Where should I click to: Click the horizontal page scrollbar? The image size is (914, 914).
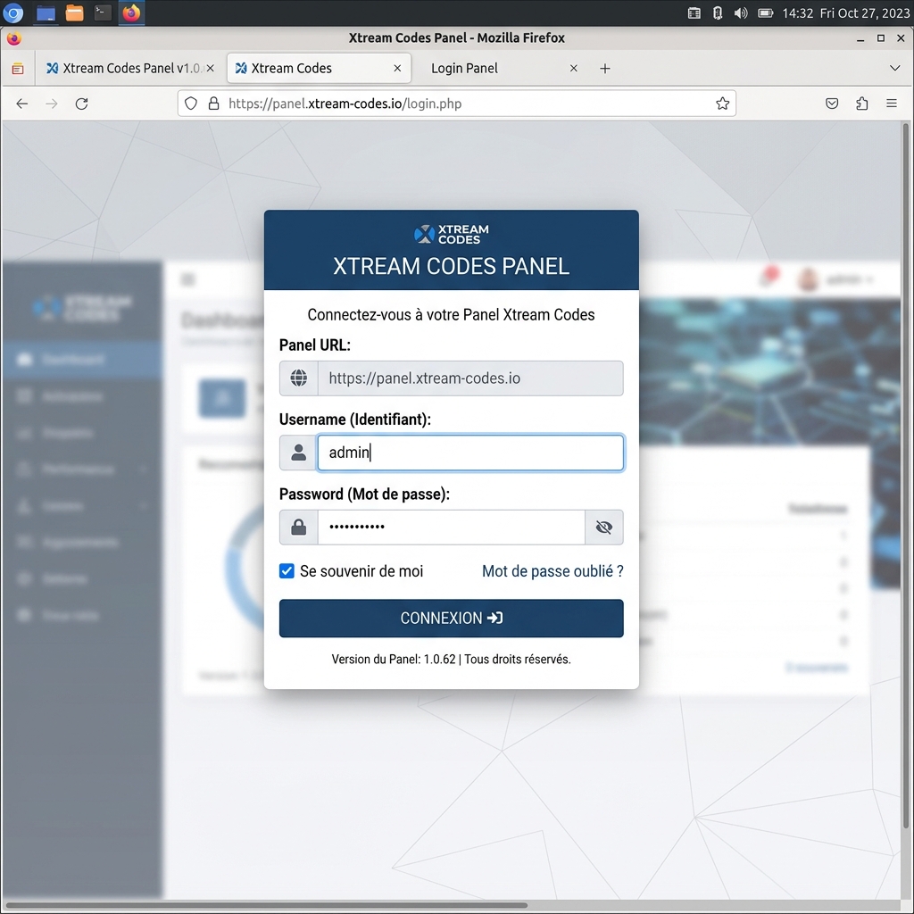tap(267, 905)
